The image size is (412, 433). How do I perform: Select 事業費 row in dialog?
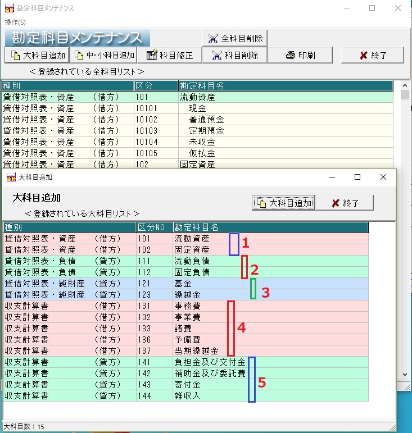pos(185,317)
